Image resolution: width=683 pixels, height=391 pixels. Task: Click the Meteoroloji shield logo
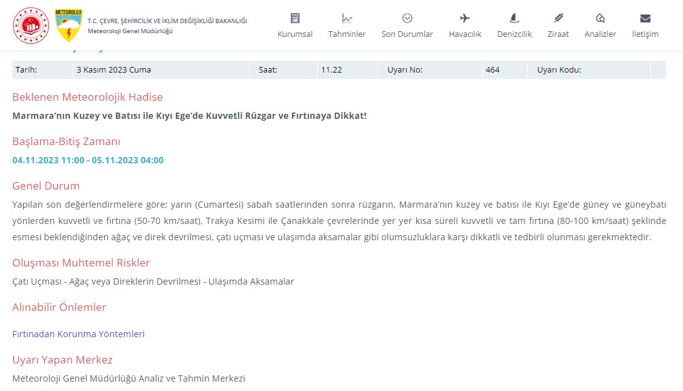pos(68,25)
